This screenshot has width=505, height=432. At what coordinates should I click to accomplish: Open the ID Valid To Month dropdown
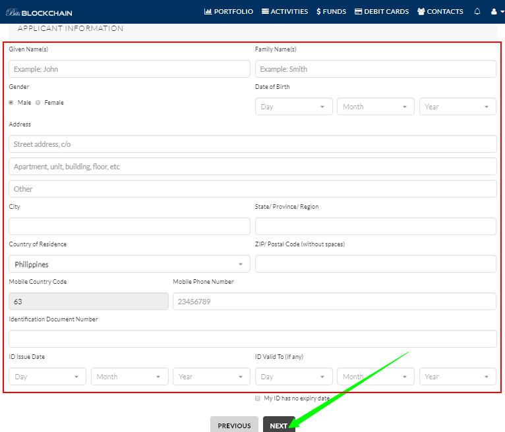[x=376, y=377]
